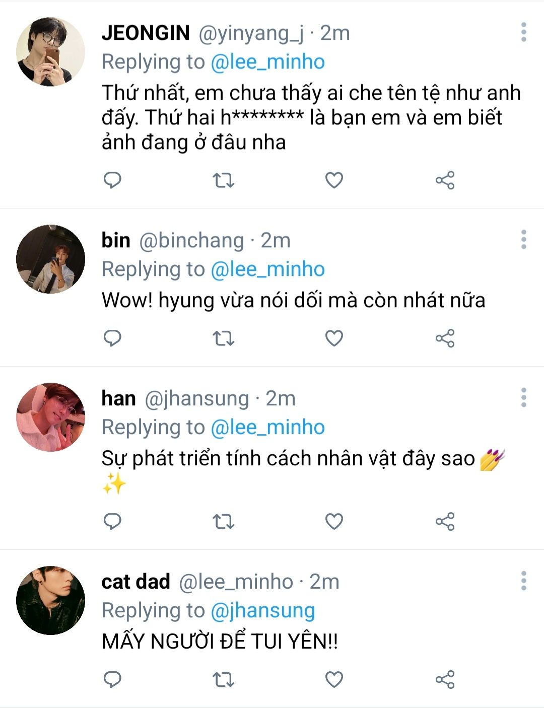
Task: Reply to JEONGIN's tweet
Action: (x=112, y=180)
